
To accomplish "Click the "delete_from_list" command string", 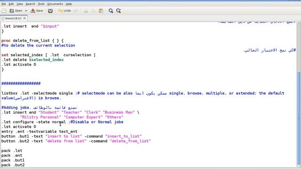I will click(130, 141).
